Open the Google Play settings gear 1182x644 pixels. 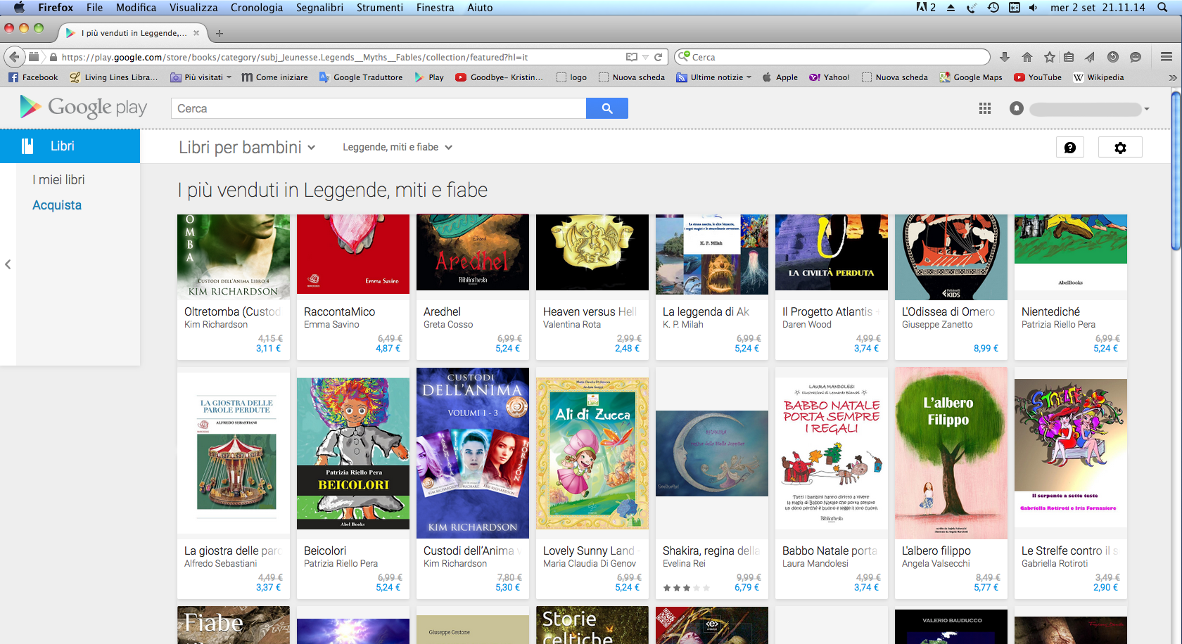(x=1120, y=148)
